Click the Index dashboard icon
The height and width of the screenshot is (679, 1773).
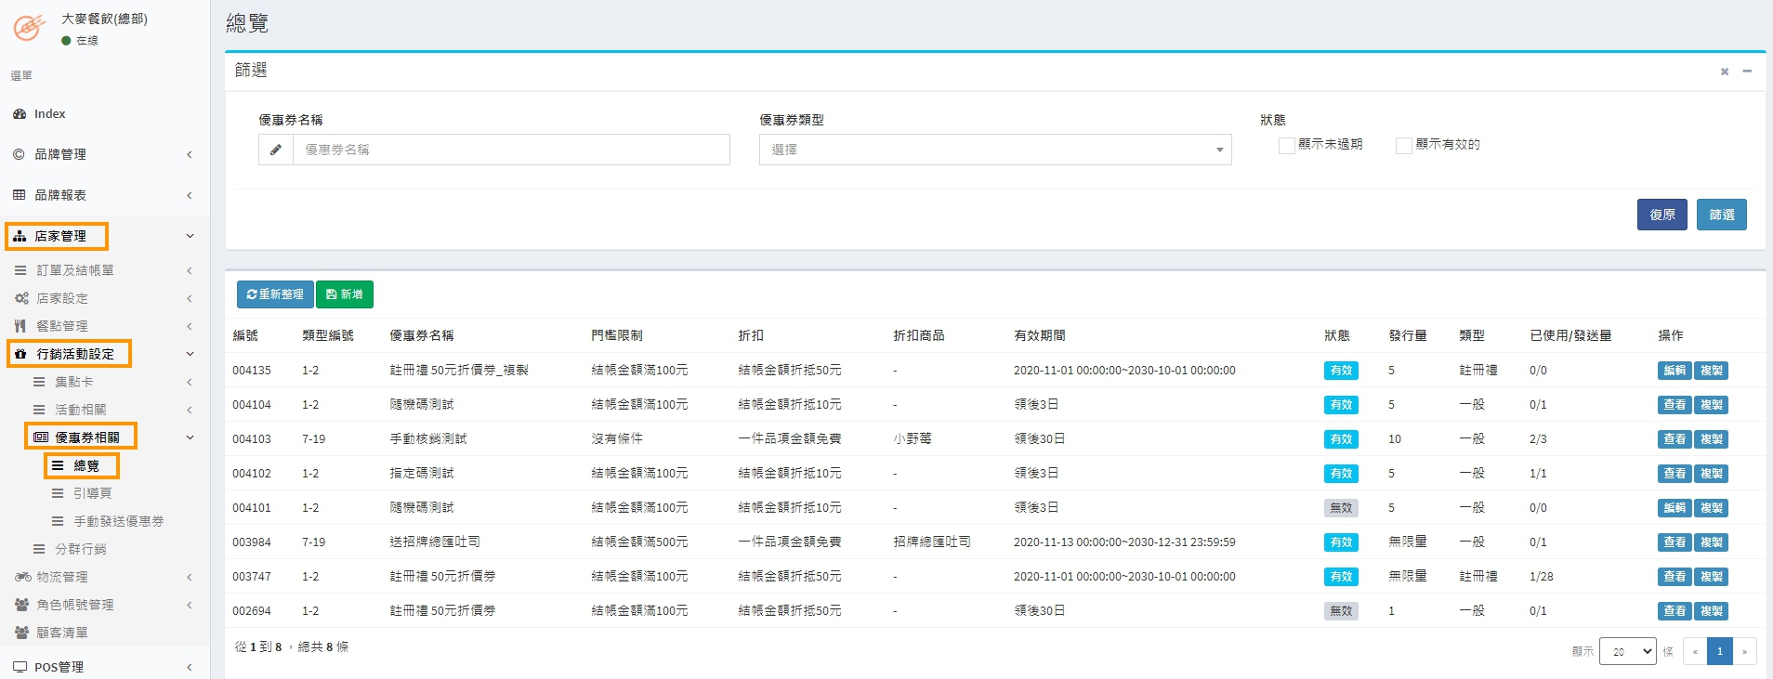coord(20,114)
